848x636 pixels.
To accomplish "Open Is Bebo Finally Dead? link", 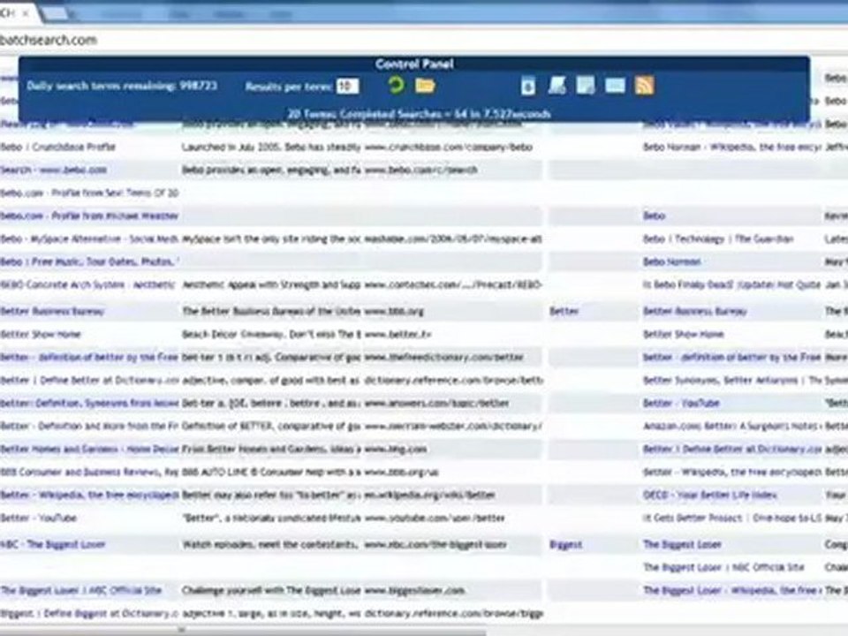I will [731, 284].
